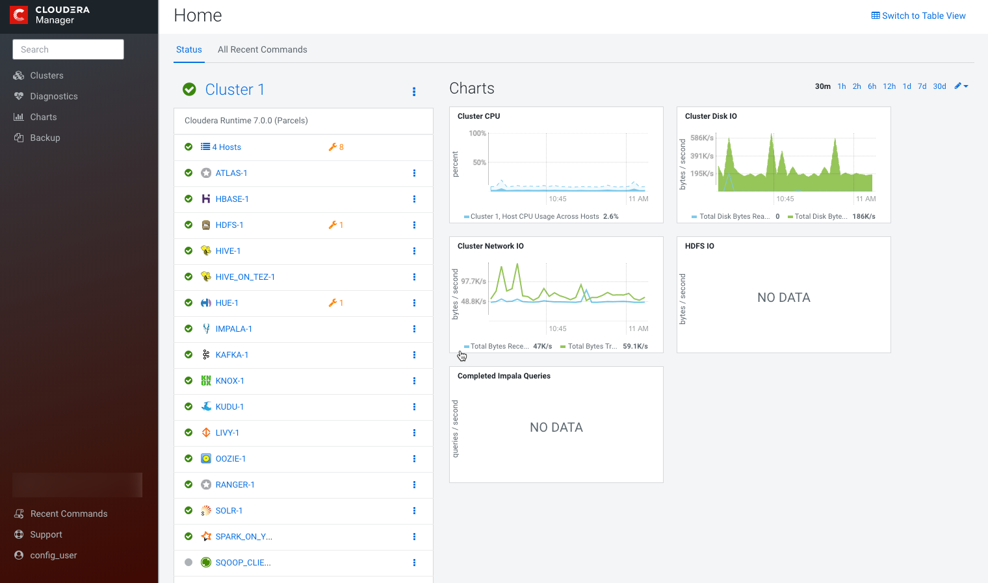Select the 7d time range
The width and height of the screenshot is (988, 583).
[922, 86]
